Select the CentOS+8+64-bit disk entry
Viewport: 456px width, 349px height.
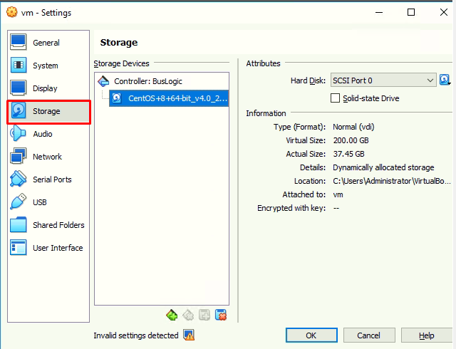(x=169, y=98)
